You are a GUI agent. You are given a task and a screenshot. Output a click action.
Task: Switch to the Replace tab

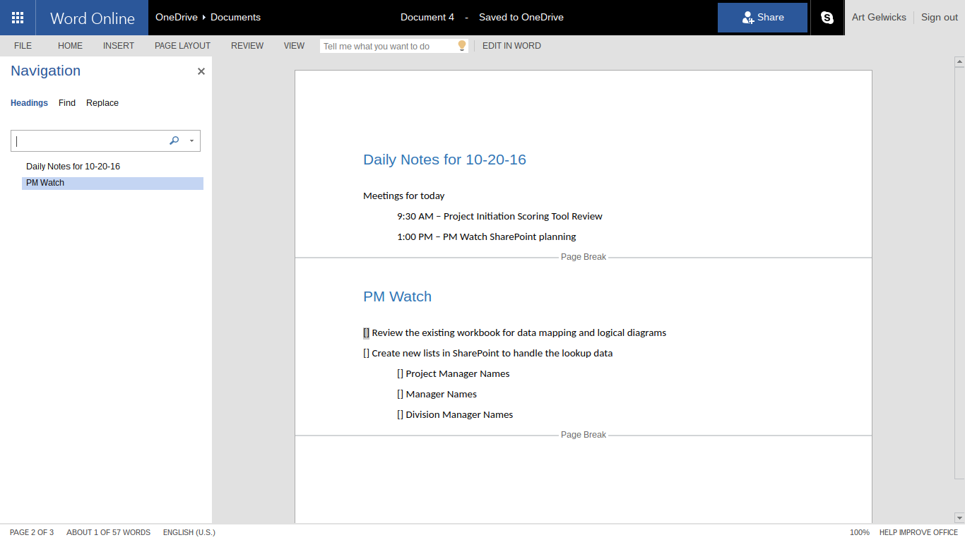pyautogui.click(x=102, y=103)
